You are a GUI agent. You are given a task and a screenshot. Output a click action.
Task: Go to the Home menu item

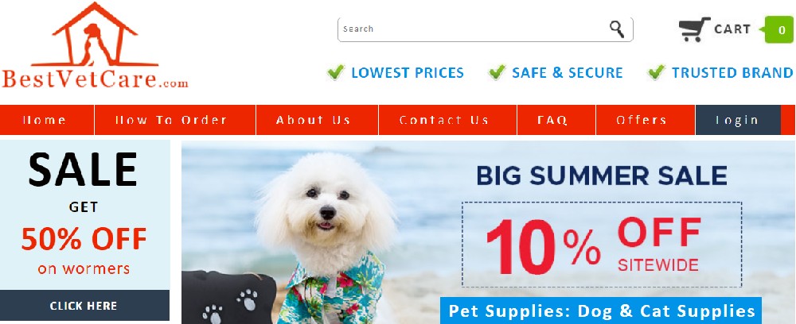point(47,120)
